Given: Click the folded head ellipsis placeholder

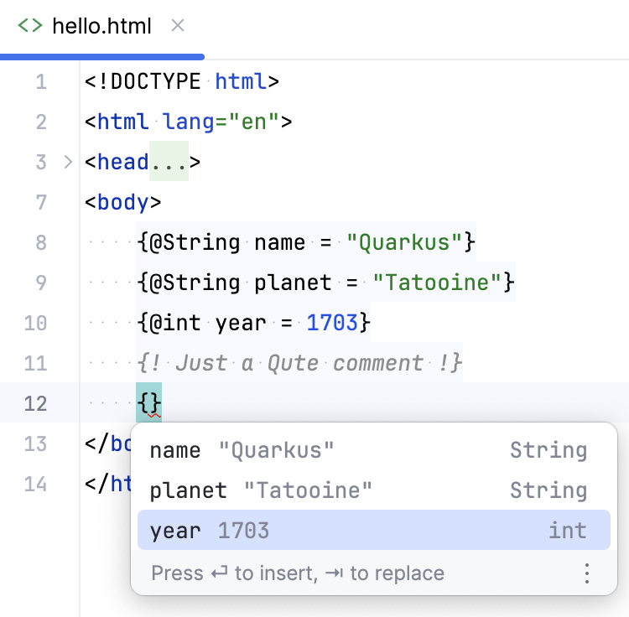Looking at the screenshot, I should [169, 162].
